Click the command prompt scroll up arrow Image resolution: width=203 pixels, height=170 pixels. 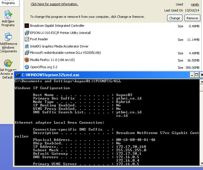(201, 81)
